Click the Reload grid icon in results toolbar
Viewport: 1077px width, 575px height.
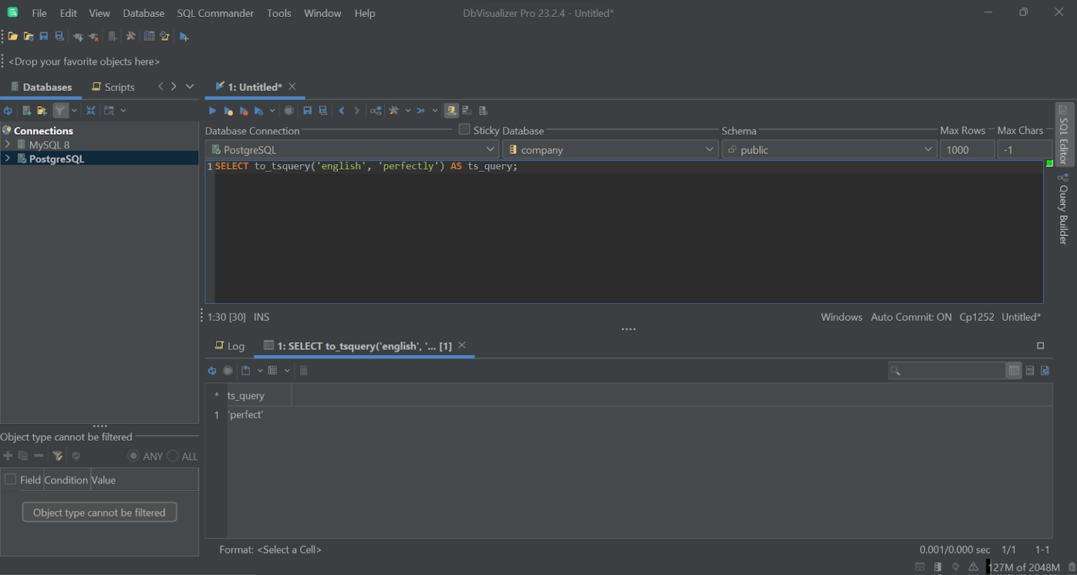[x=212, y=370]
